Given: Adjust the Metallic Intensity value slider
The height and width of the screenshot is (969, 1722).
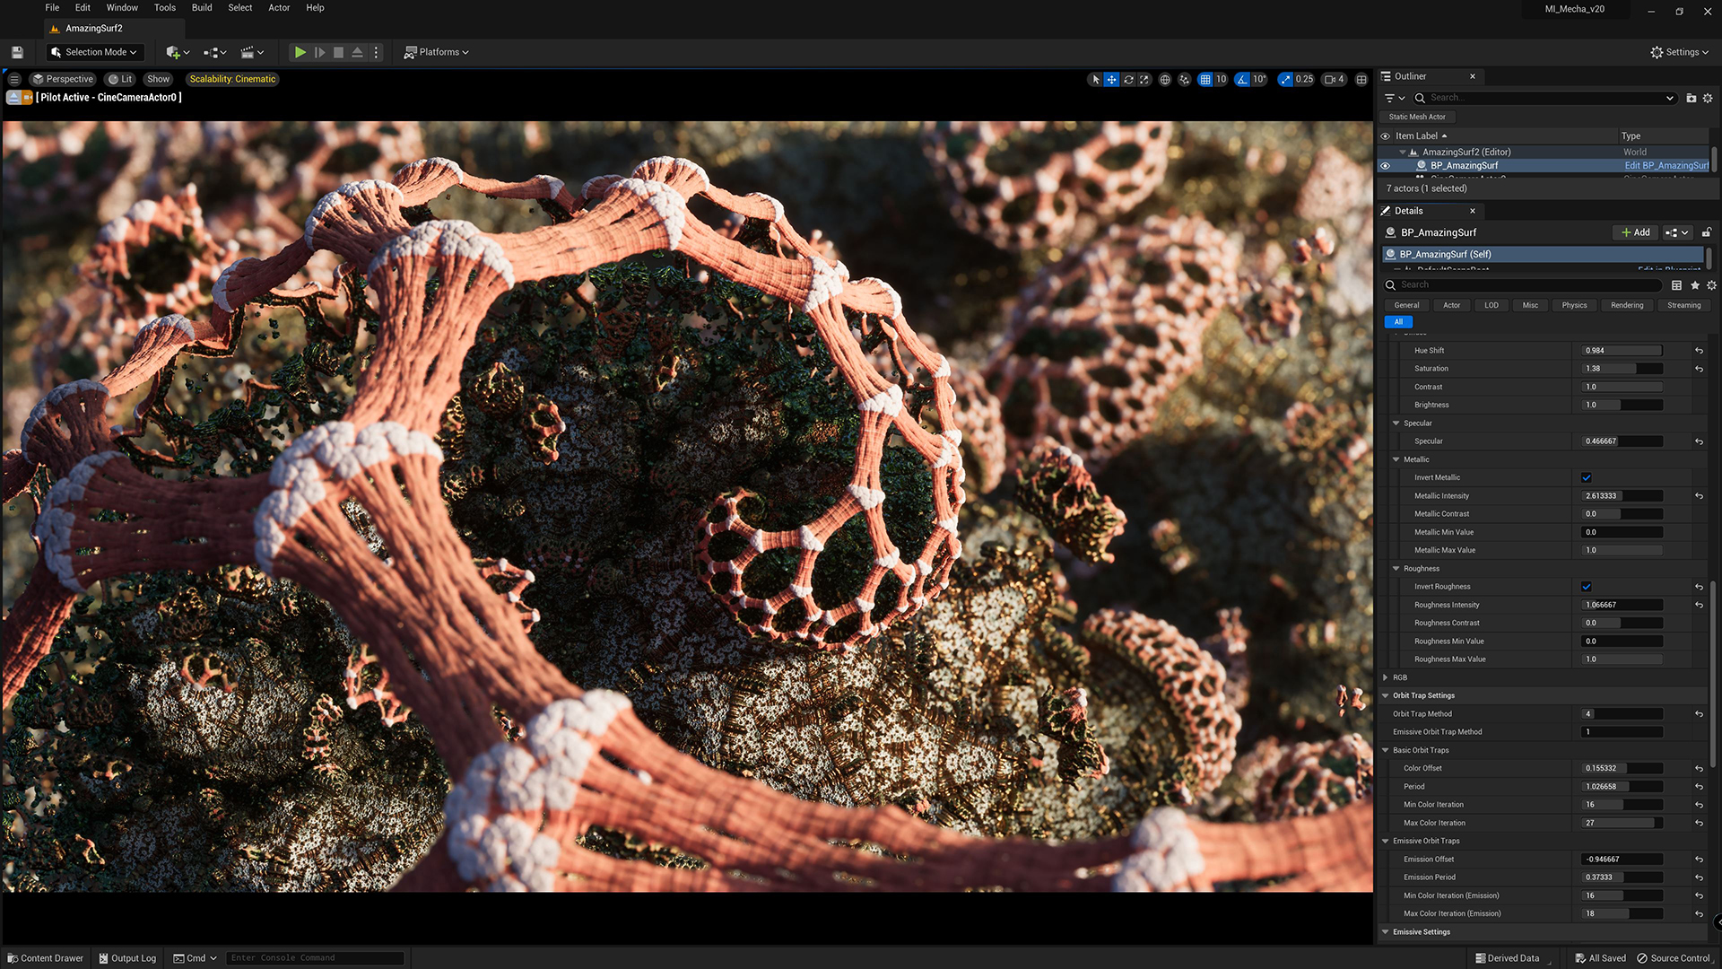Looking at the screenshot, I should point(1622,496).
